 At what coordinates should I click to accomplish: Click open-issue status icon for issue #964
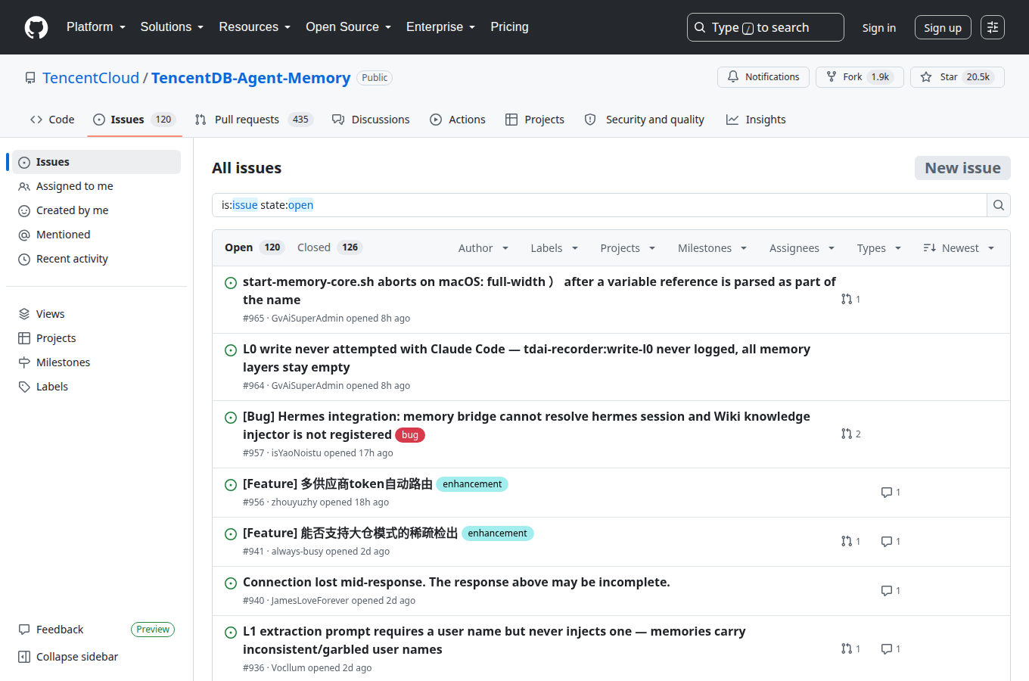[x=231, y=350]
